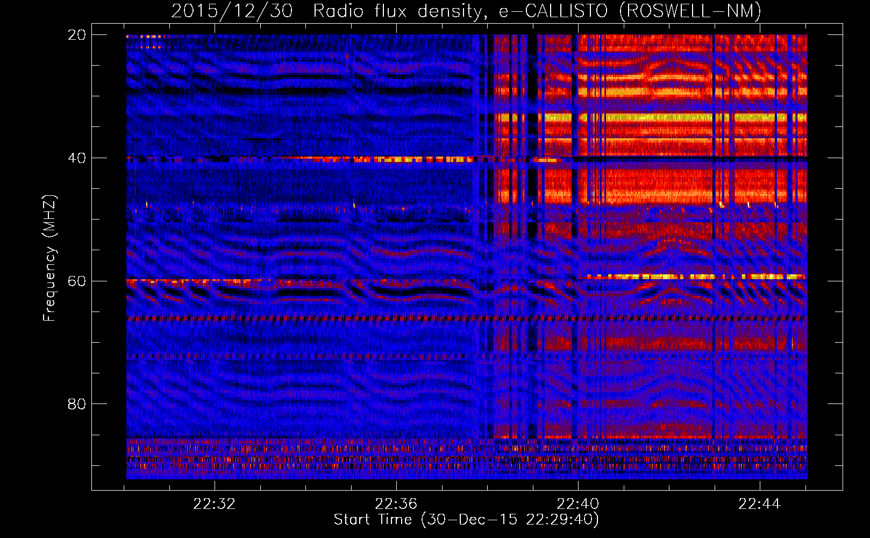Click the 80 frequency tick label

point(77,404)
